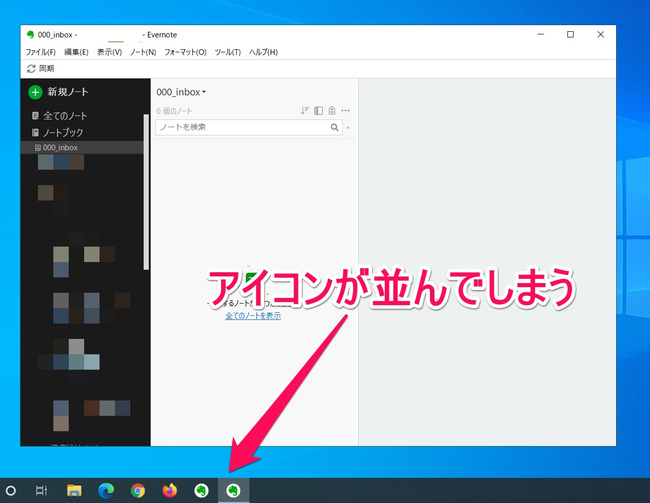Click the magnifier icon in the note search bar
This screenshot has height=503, width=650.
pos(334,127)
